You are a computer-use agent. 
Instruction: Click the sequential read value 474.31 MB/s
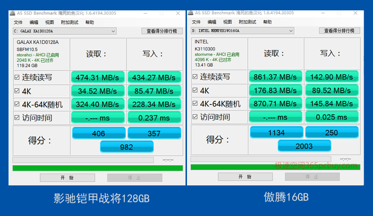click(x=98, y=78)
